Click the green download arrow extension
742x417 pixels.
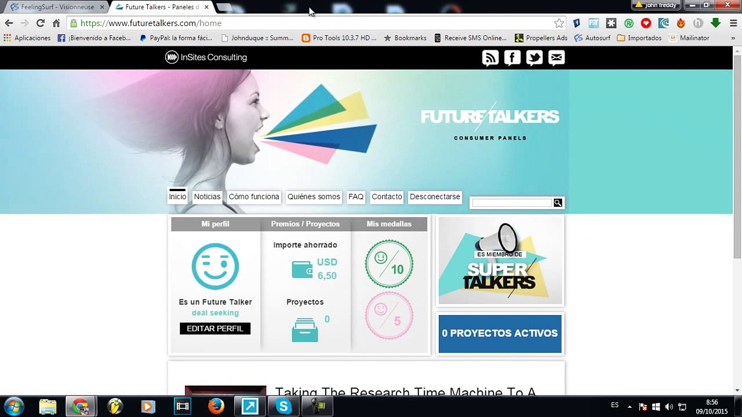(x=715, y=23)
